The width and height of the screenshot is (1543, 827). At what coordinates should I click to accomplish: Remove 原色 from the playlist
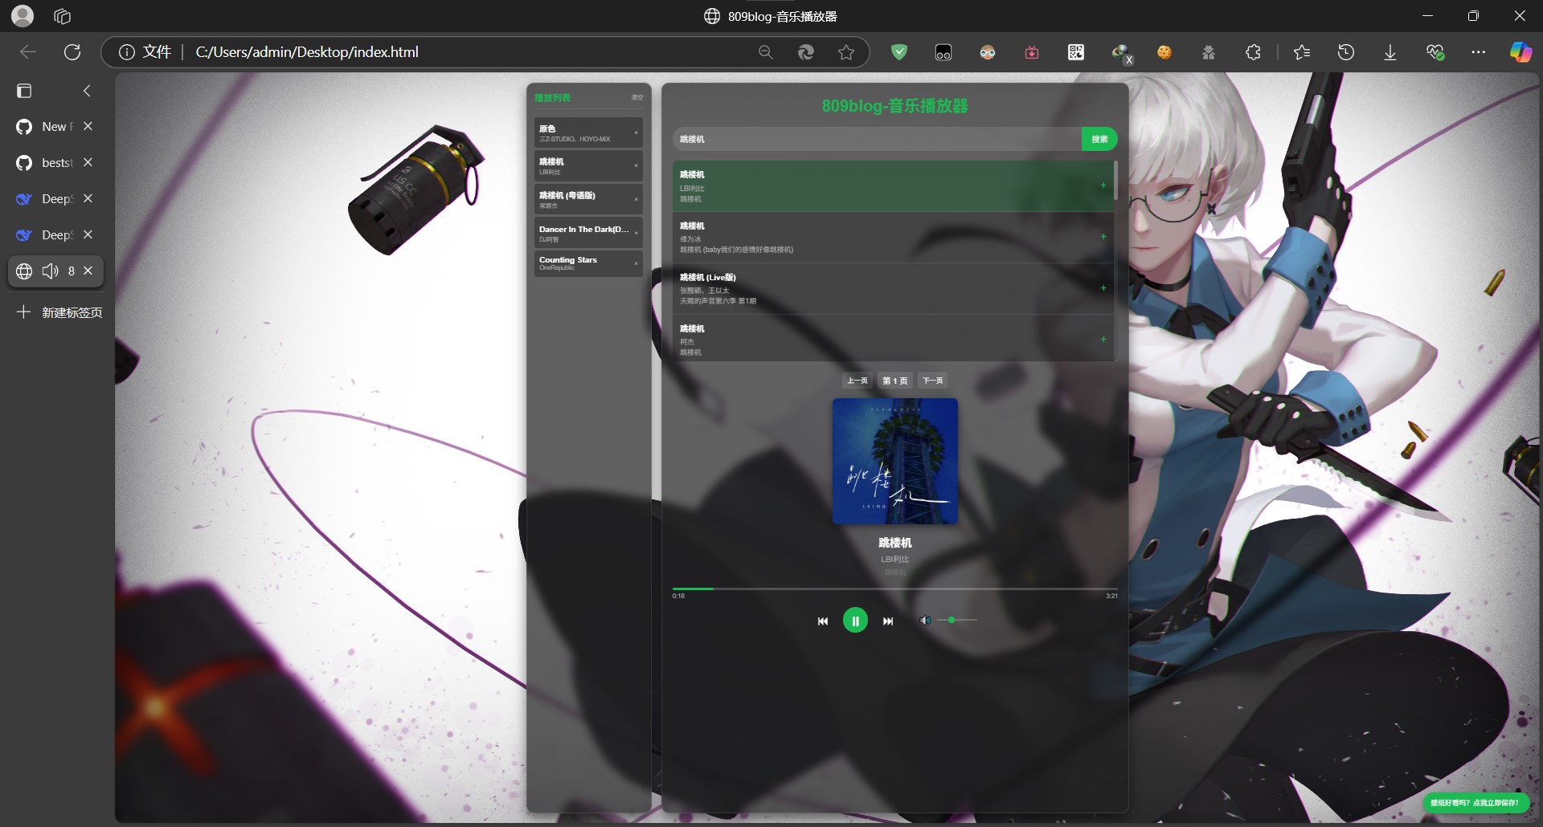tap(636, 133)
